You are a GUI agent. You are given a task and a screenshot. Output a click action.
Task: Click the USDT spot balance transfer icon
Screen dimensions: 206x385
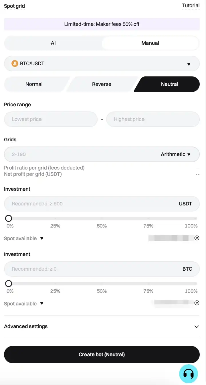197,238
